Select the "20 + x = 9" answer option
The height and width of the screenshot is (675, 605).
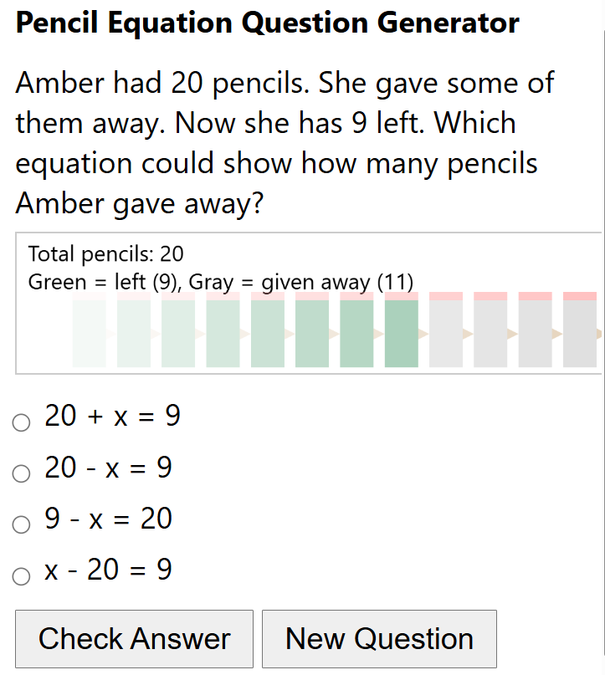tap(21, 423)
